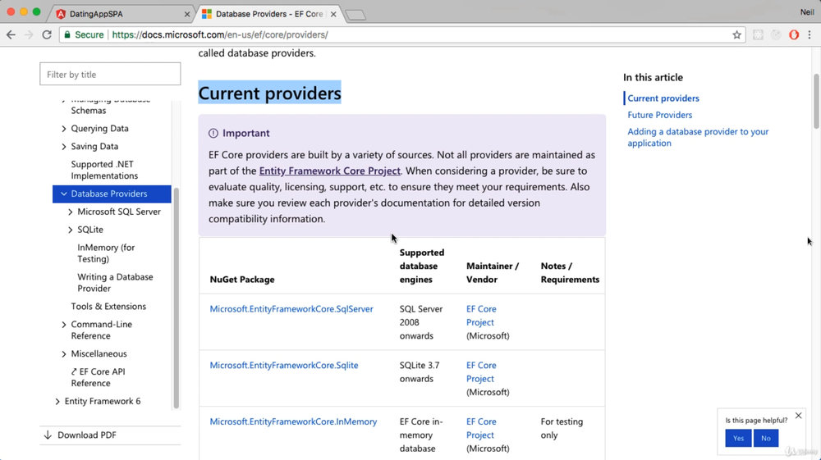Viewport: 821px width, 460px height.
Task: Expand Microsoft SQL Server subsection
Action: (x=70, y=212)
